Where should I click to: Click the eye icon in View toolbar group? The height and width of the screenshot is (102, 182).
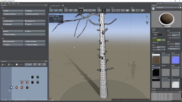pyautogui.click(x=56, y=10)
